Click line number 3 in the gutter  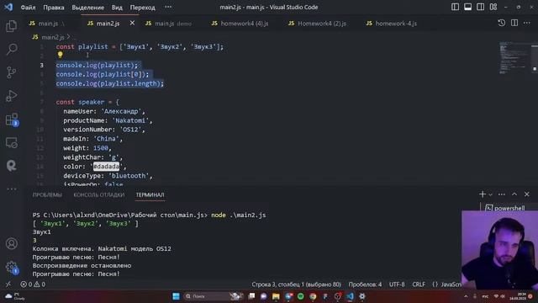(x=41, y=65)
